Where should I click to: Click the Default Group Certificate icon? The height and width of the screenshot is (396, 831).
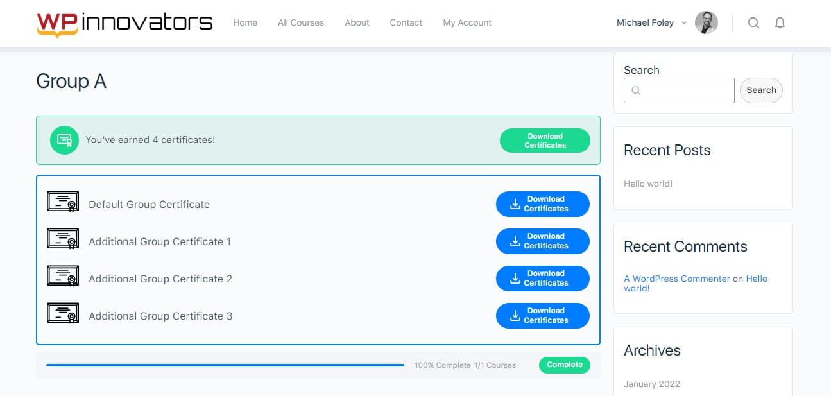click(63, 202)
